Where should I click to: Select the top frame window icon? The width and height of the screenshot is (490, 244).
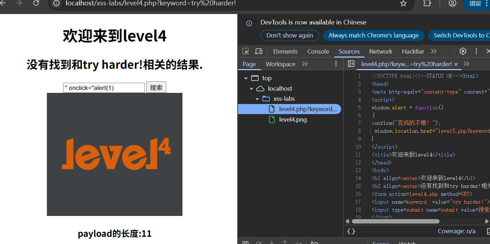[x=255, y=78]
